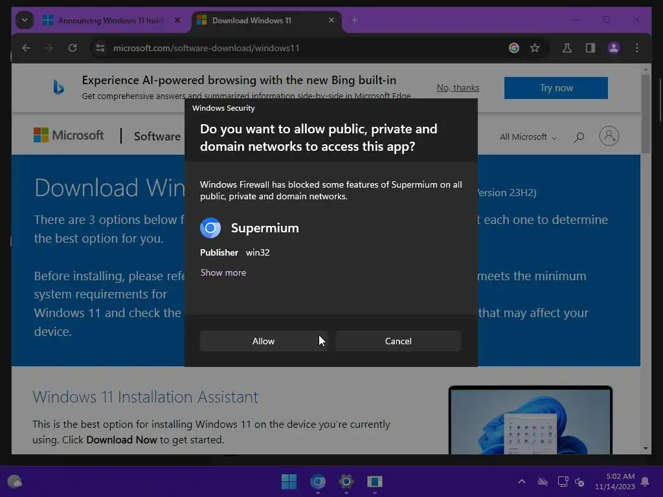
Task: Open the Windows Start menu
Action: point(289,481)
